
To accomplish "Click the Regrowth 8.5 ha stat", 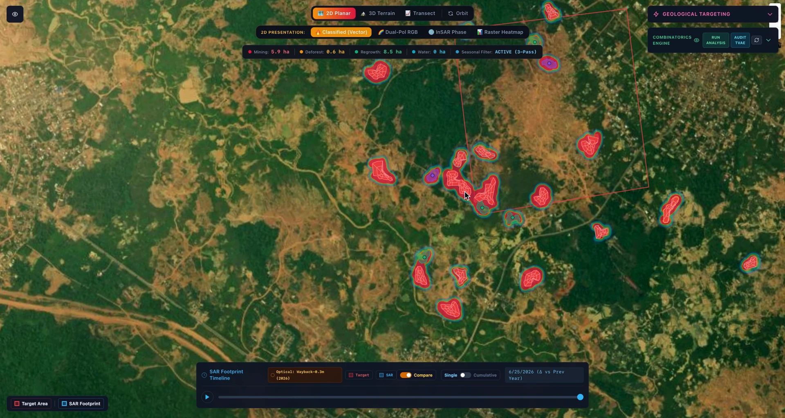I will pos(378,52).
